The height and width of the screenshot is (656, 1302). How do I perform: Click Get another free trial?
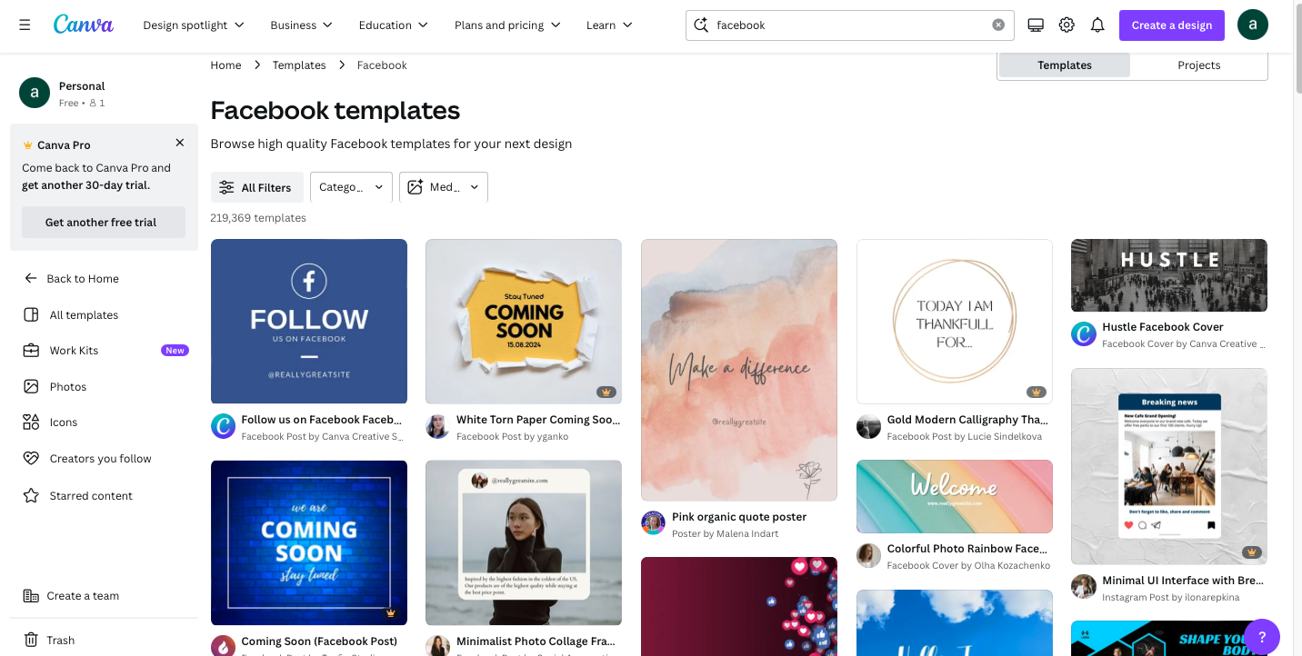point(103,222)
